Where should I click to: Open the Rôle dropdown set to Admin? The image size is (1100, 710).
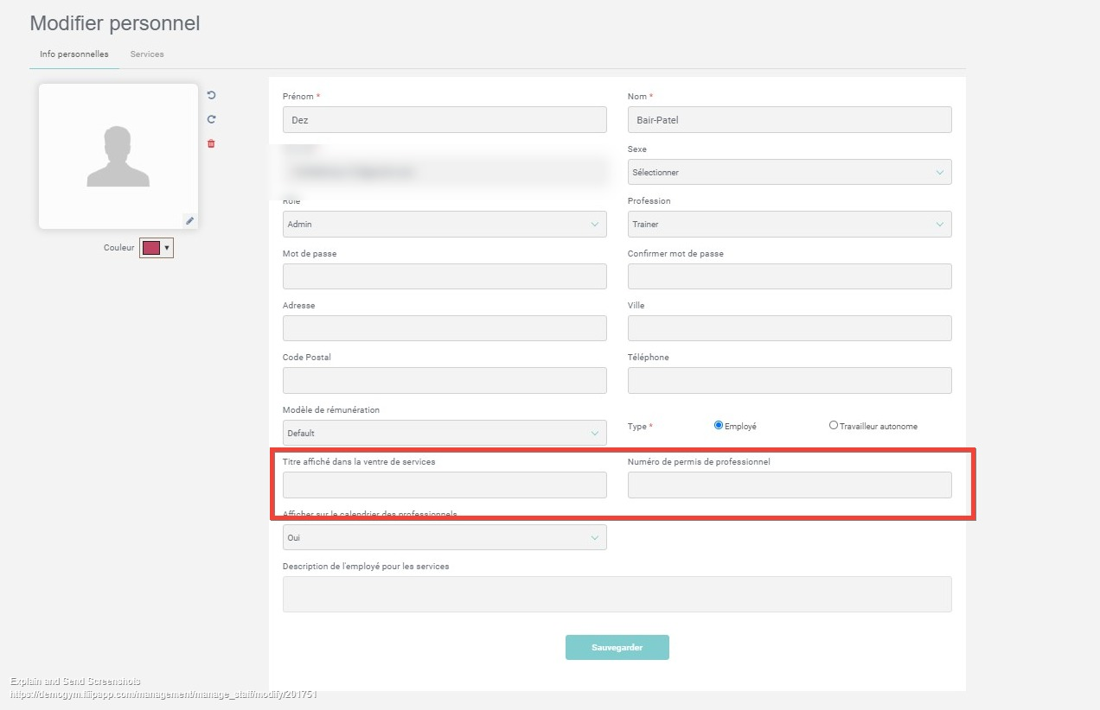pyautogui.click(x=444, y=225)
